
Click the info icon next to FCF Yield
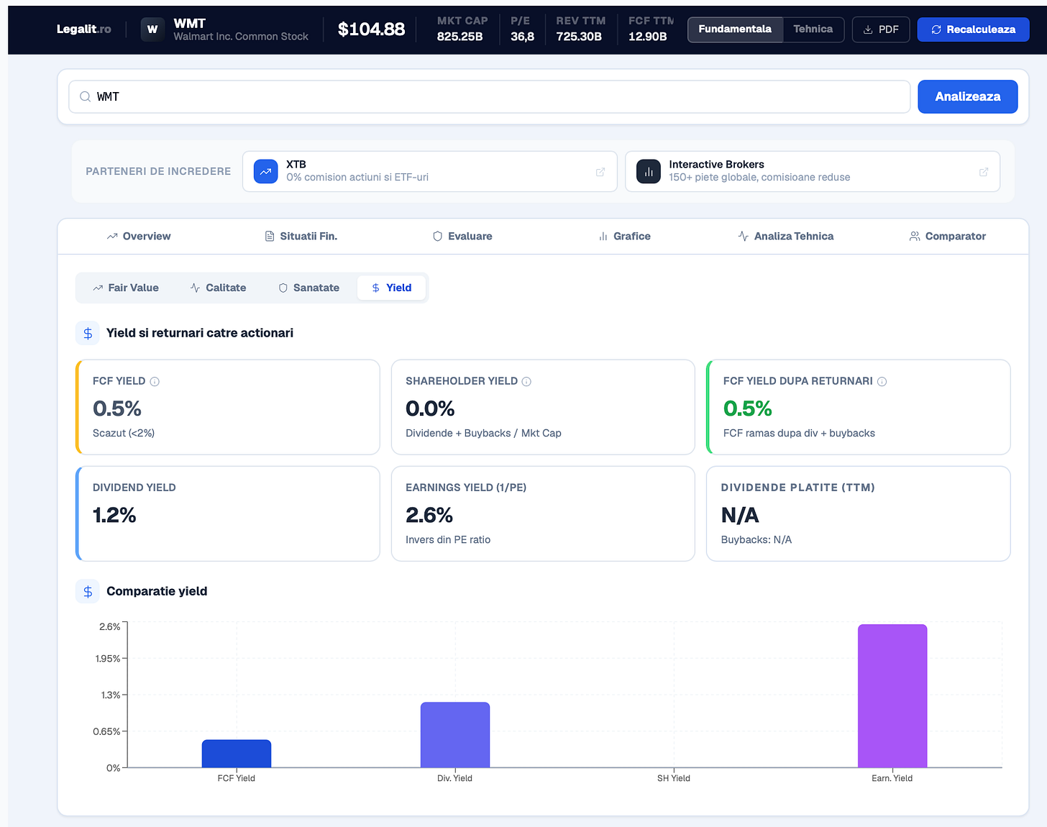coord(155,382)
